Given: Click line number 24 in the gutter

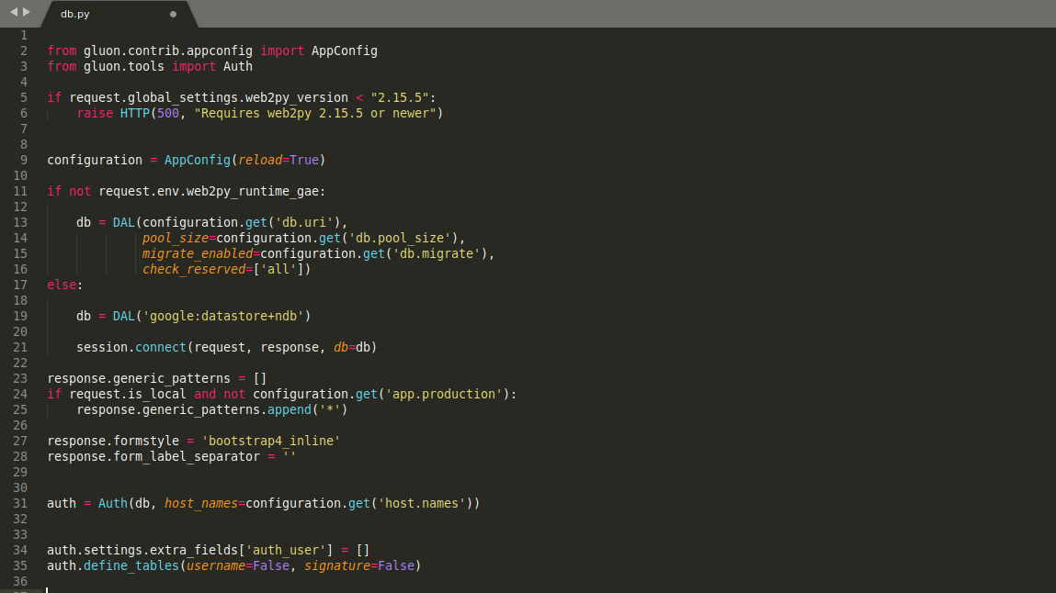Looking at the screenshot, I should tap(20, 394).
